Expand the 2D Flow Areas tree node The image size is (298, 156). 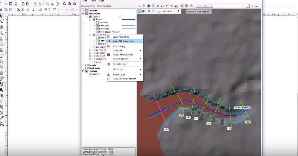point(90,50)
